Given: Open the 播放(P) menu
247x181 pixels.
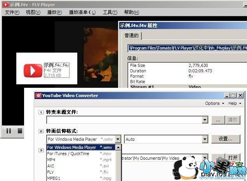Looking at the screenshot, I should coord(54,12).
